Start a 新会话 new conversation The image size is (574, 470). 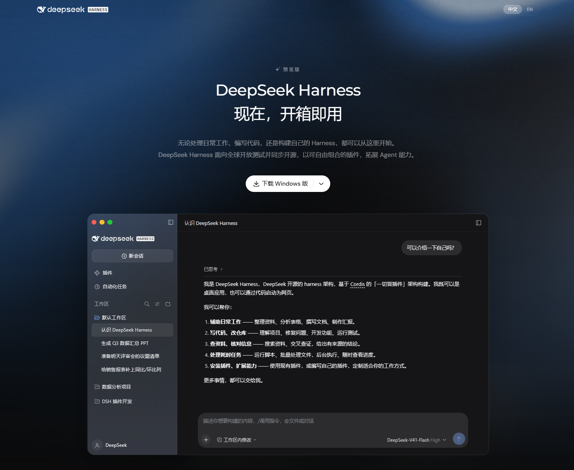pyautogui.click(x=132, y=256)
